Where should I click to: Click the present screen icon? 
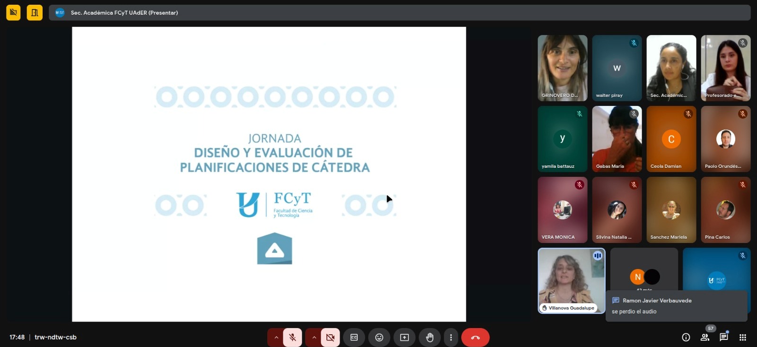[405, 337]
